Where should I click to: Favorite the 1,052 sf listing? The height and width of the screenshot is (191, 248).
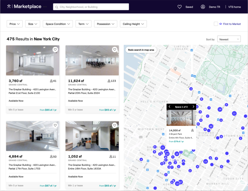click(x=115, y=125)
